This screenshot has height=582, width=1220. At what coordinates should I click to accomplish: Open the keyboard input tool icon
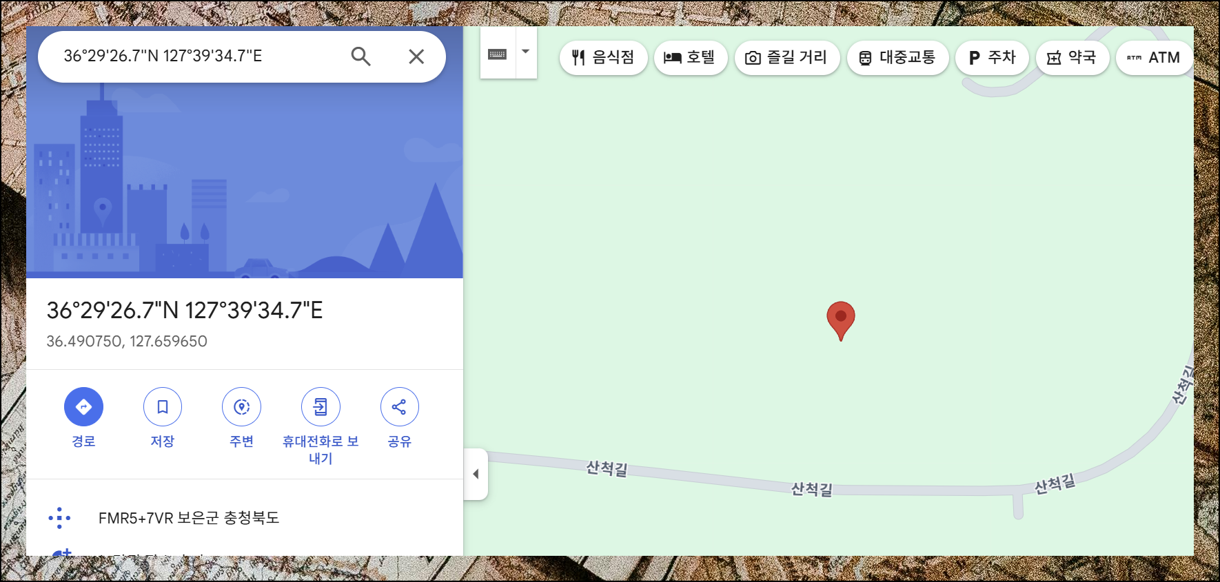click(498, 54)
